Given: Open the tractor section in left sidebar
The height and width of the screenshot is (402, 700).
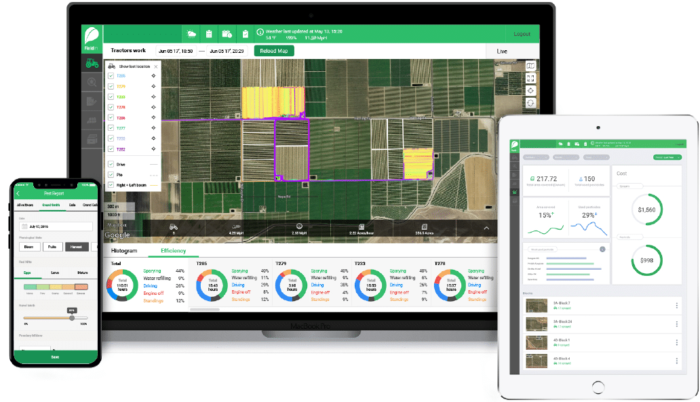Looking at the screenshot, I should pyautogui.click(x=92, y=63).
